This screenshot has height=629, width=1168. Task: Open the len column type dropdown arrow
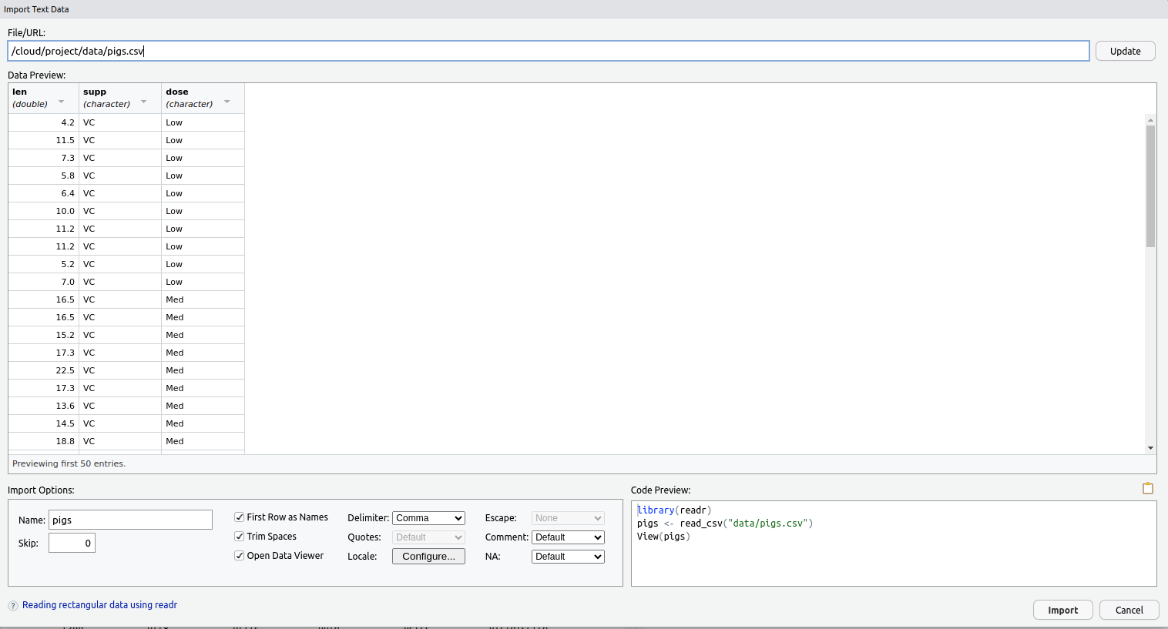click(62, 102)
